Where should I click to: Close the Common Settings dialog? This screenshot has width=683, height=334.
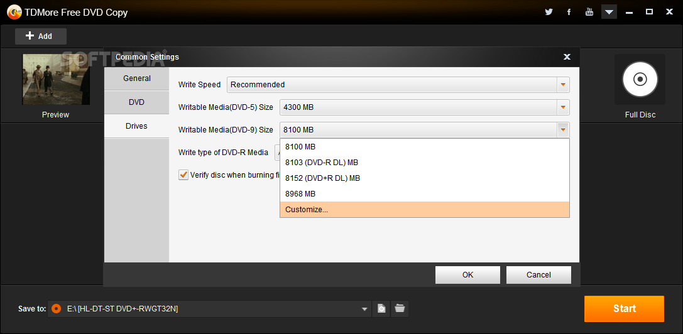coord(567,57)
